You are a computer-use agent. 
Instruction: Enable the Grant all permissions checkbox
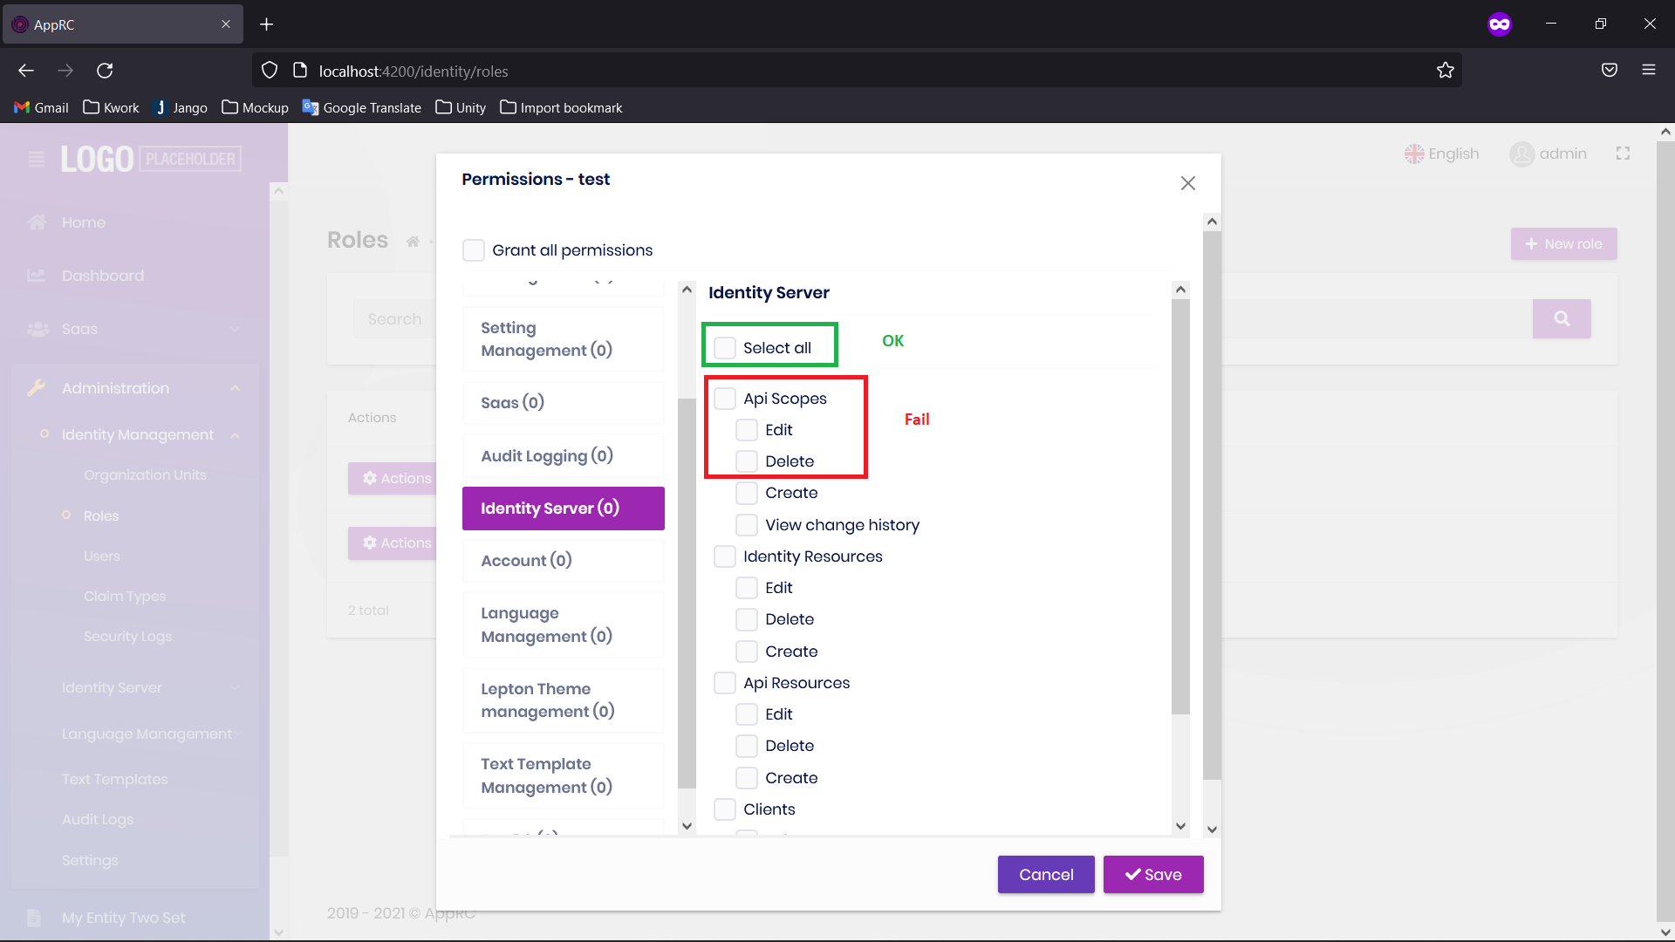coord(474,249)
